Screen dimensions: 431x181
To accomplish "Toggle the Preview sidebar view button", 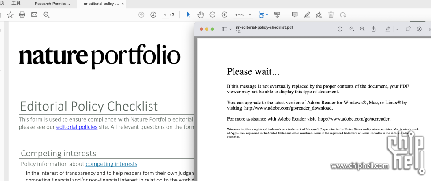I will pos(224,29).
